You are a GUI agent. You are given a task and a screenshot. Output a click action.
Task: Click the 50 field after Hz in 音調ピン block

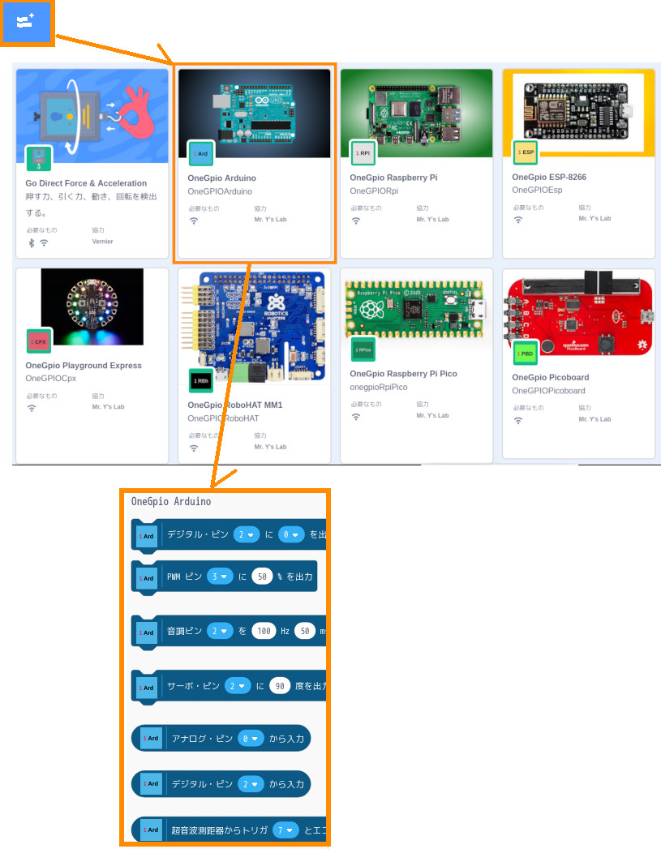[x=305, y=631]
